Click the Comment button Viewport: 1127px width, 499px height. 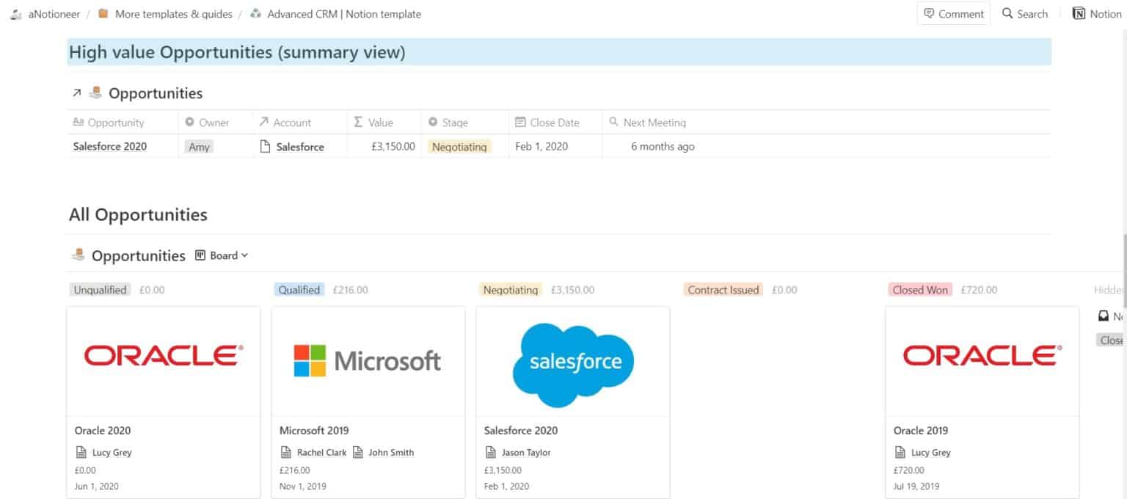point(953,13)
